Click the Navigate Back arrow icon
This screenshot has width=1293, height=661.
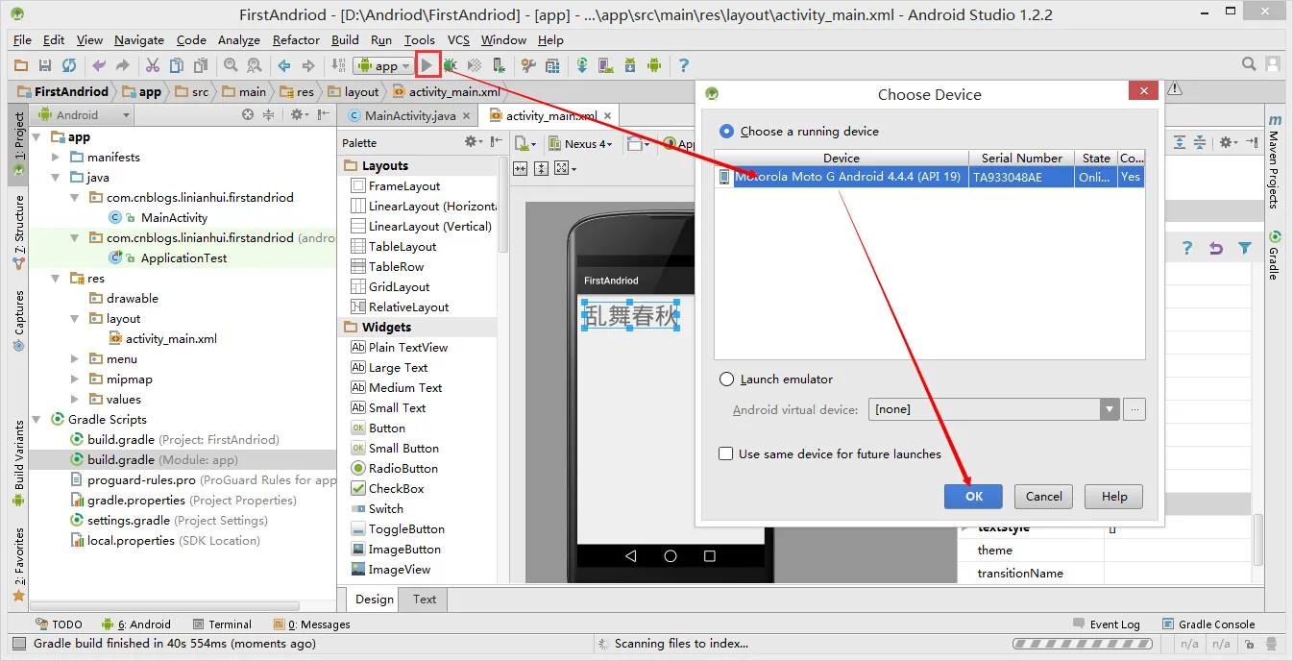coord(284,65)
